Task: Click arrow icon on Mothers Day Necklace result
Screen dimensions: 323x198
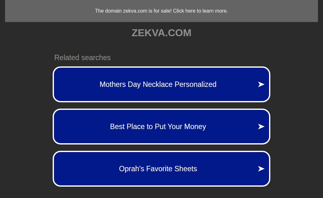Action: point(261,84)
